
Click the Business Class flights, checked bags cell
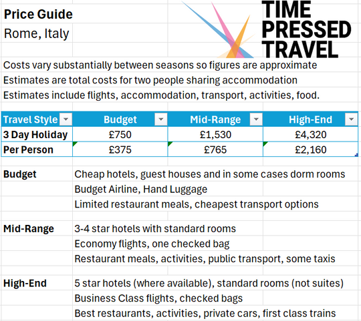tap(158, 298)
